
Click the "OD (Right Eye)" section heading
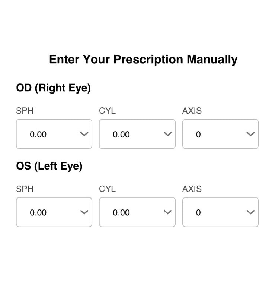[53, 88]
